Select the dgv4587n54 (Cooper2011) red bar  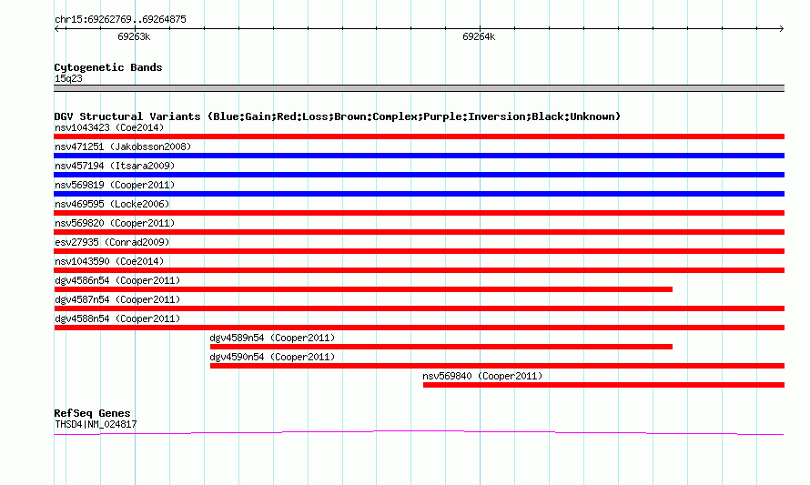[419, 308]
